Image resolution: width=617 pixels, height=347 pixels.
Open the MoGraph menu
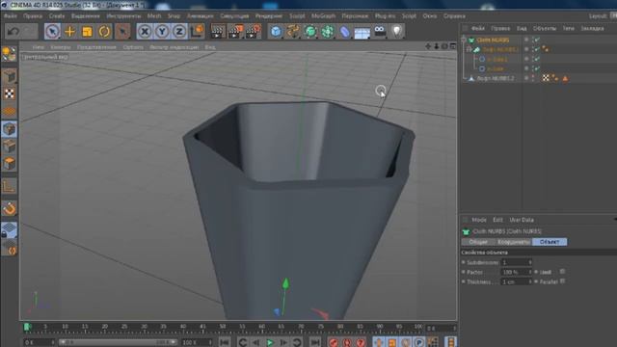(324, 16)
